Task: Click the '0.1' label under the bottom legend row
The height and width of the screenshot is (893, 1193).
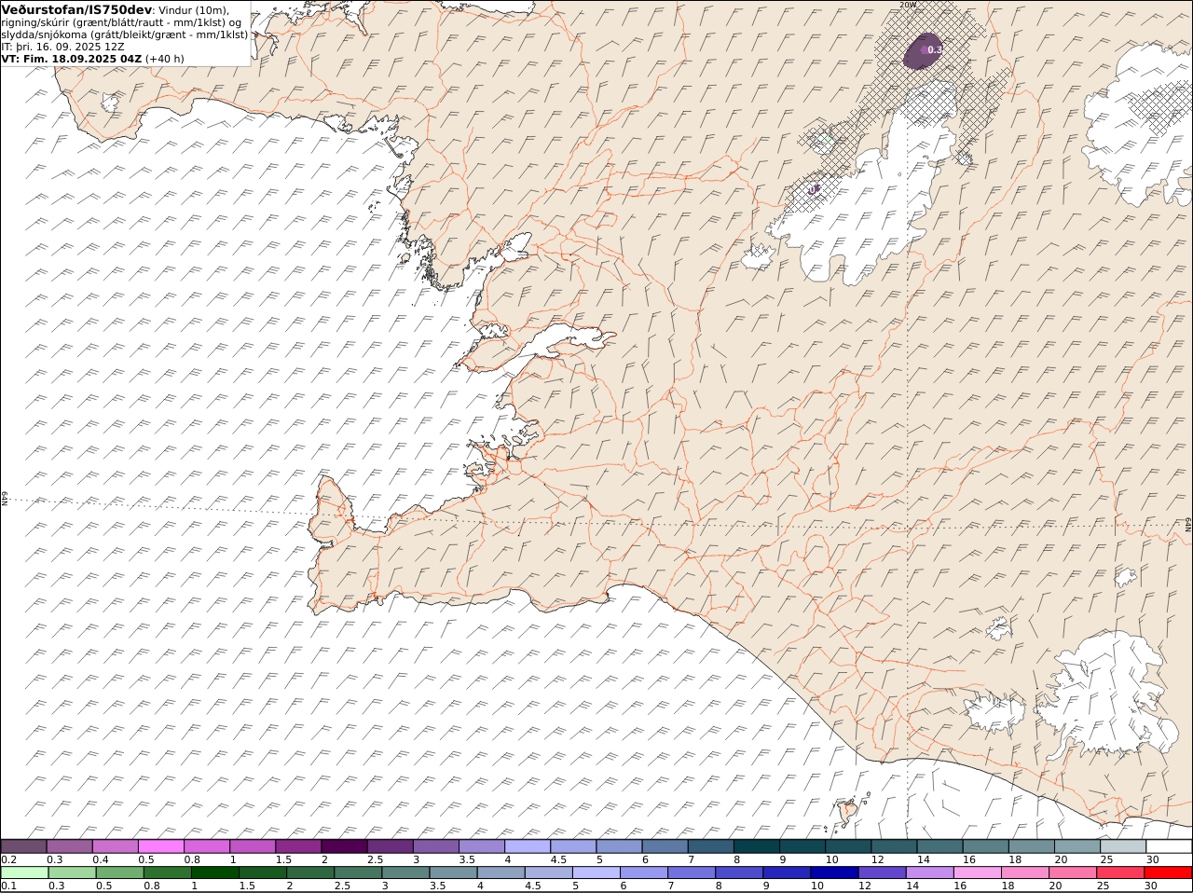Action: [x=8, y=886]
